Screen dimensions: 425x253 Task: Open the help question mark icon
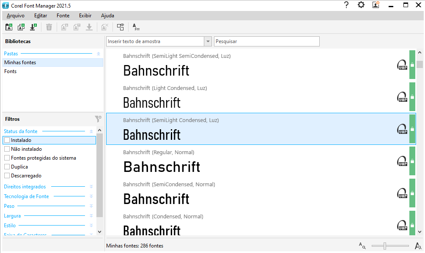(346, 5)
